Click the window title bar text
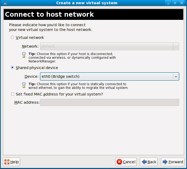187x169 pixels. click(87, 3)
